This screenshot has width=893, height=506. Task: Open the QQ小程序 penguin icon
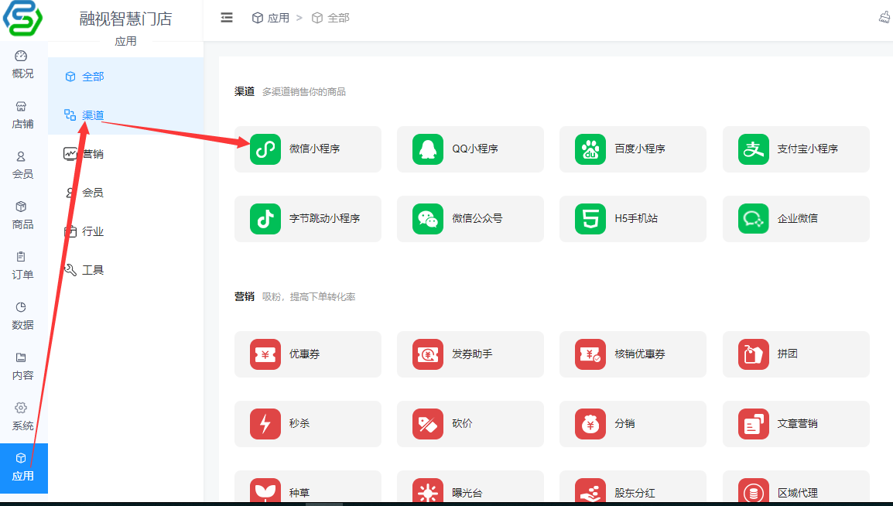tap(428, 149)
